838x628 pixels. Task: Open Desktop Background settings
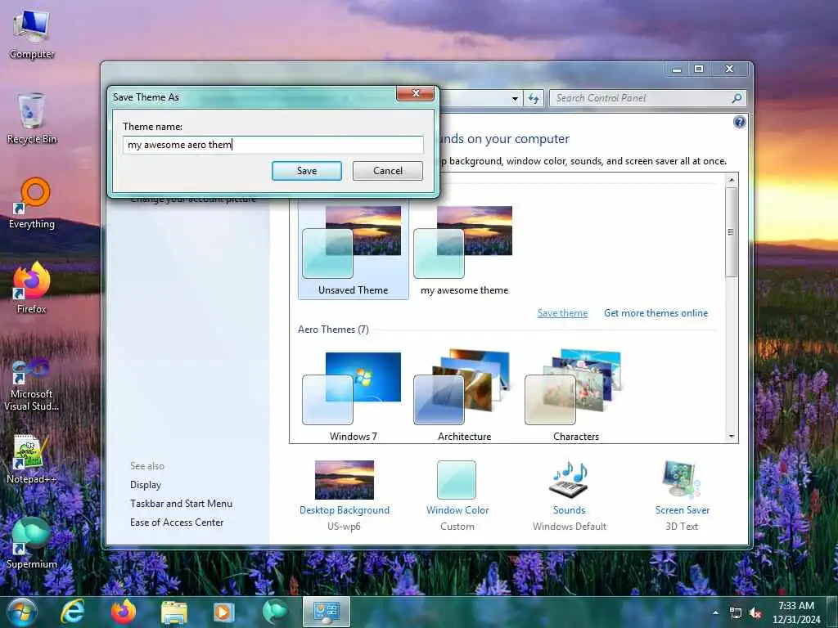click(x=345, y=496)
